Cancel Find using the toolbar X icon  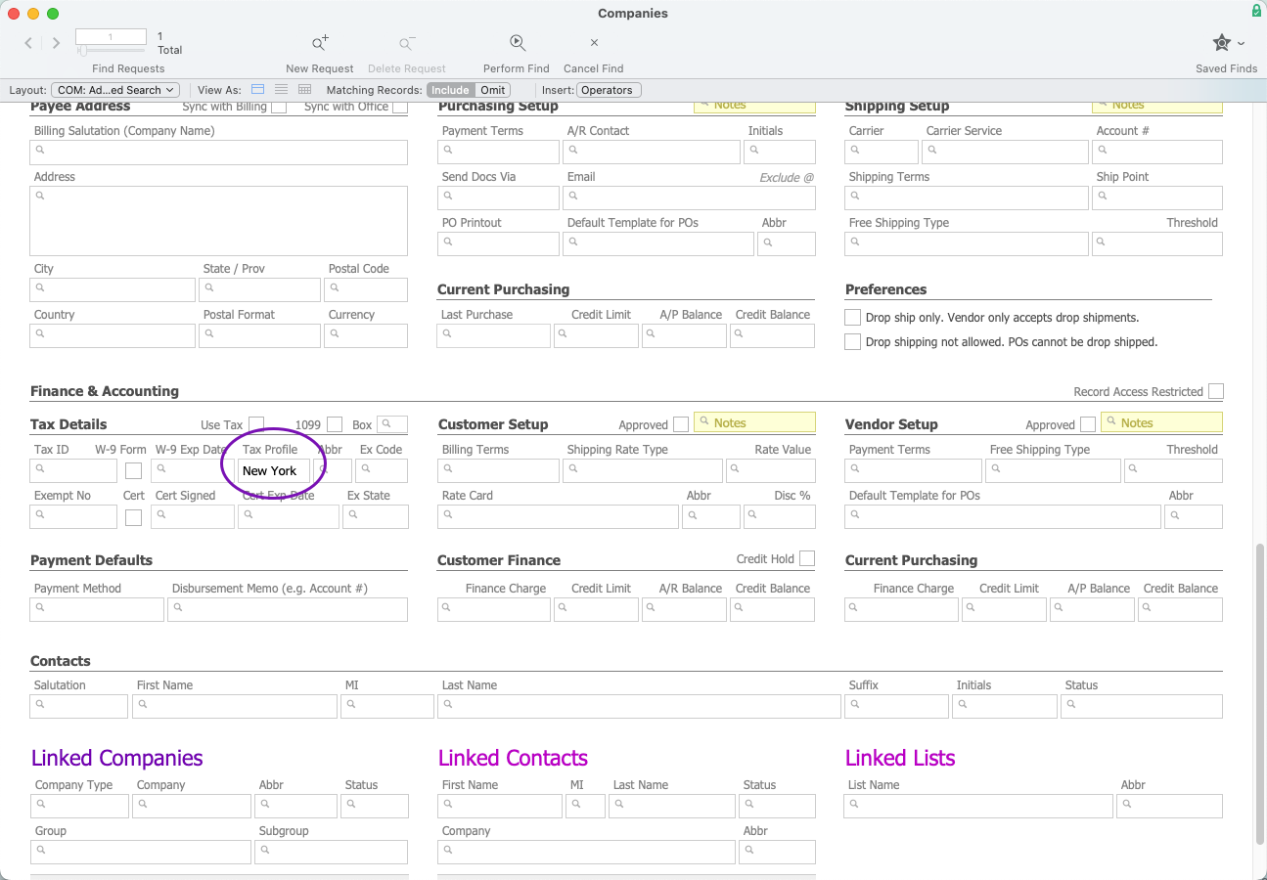pos(594,43)
